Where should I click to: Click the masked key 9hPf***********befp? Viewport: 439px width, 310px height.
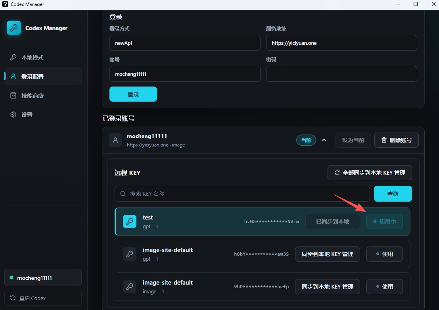pos(261,287)
